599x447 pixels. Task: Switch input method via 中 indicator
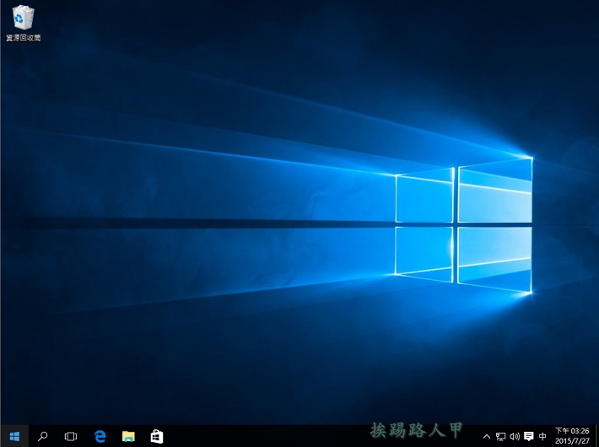(x=542, y=436)
